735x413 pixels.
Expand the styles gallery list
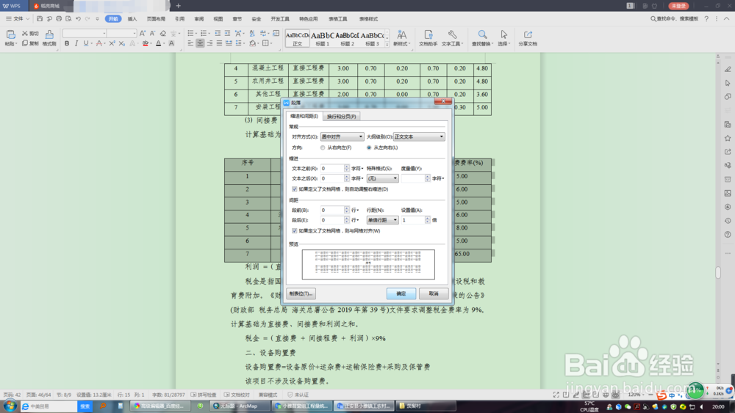[x=387, y=45]
